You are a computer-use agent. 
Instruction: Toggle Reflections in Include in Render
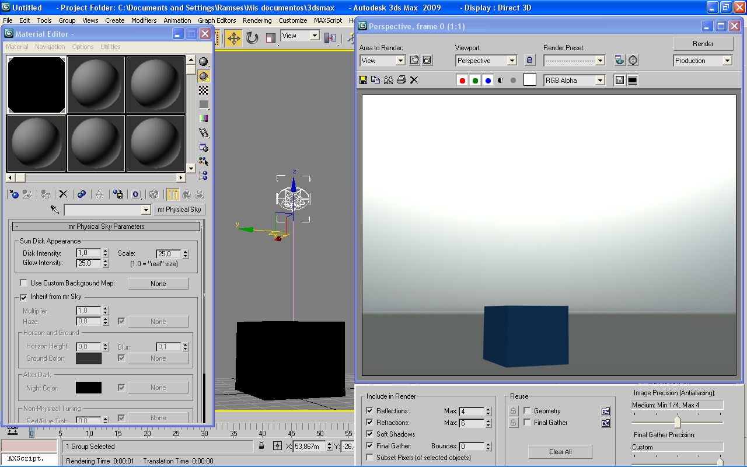pyautogui.click(x=369, y=411)
